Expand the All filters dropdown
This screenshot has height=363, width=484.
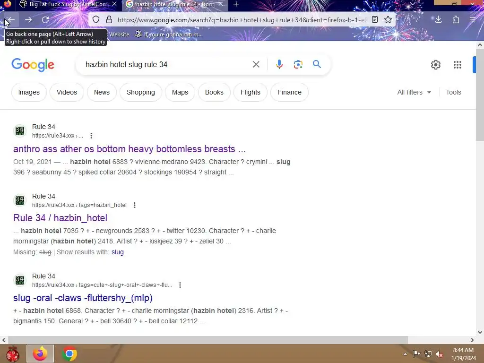[414, 92]
